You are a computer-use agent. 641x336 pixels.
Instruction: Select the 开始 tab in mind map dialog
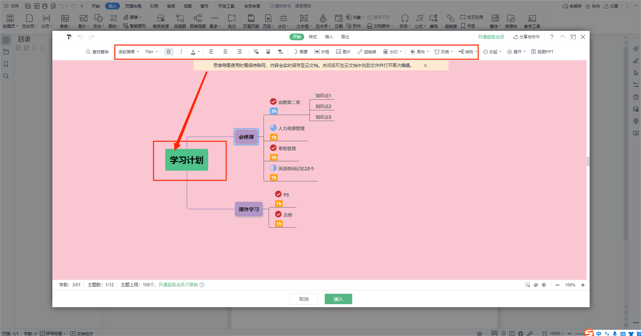point(297,37)
